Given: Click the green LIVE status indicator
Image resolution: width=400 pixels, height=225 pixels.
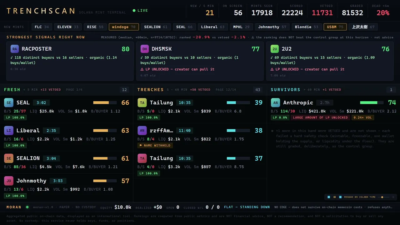Looking at the screenshot, I should pos(140,11).
